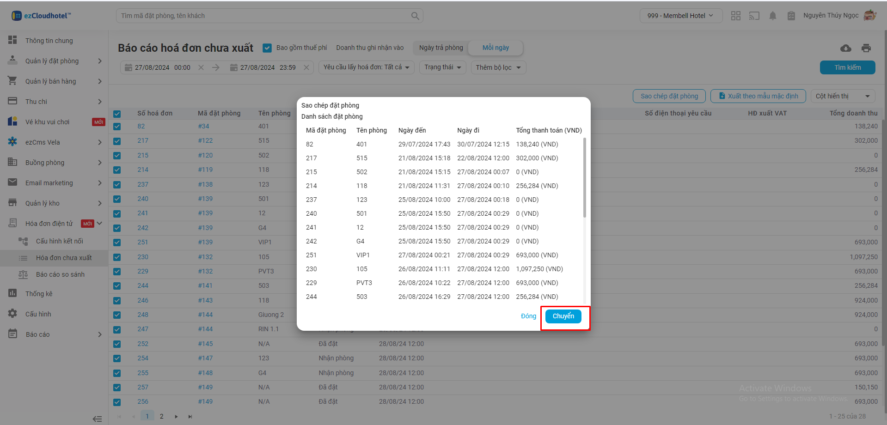The height and width of the screenshot is (425, 887).
Task: Uncheck the Bao gồm thuế phí checkbox
Action: pyautogui.click(x=267, y=48)
